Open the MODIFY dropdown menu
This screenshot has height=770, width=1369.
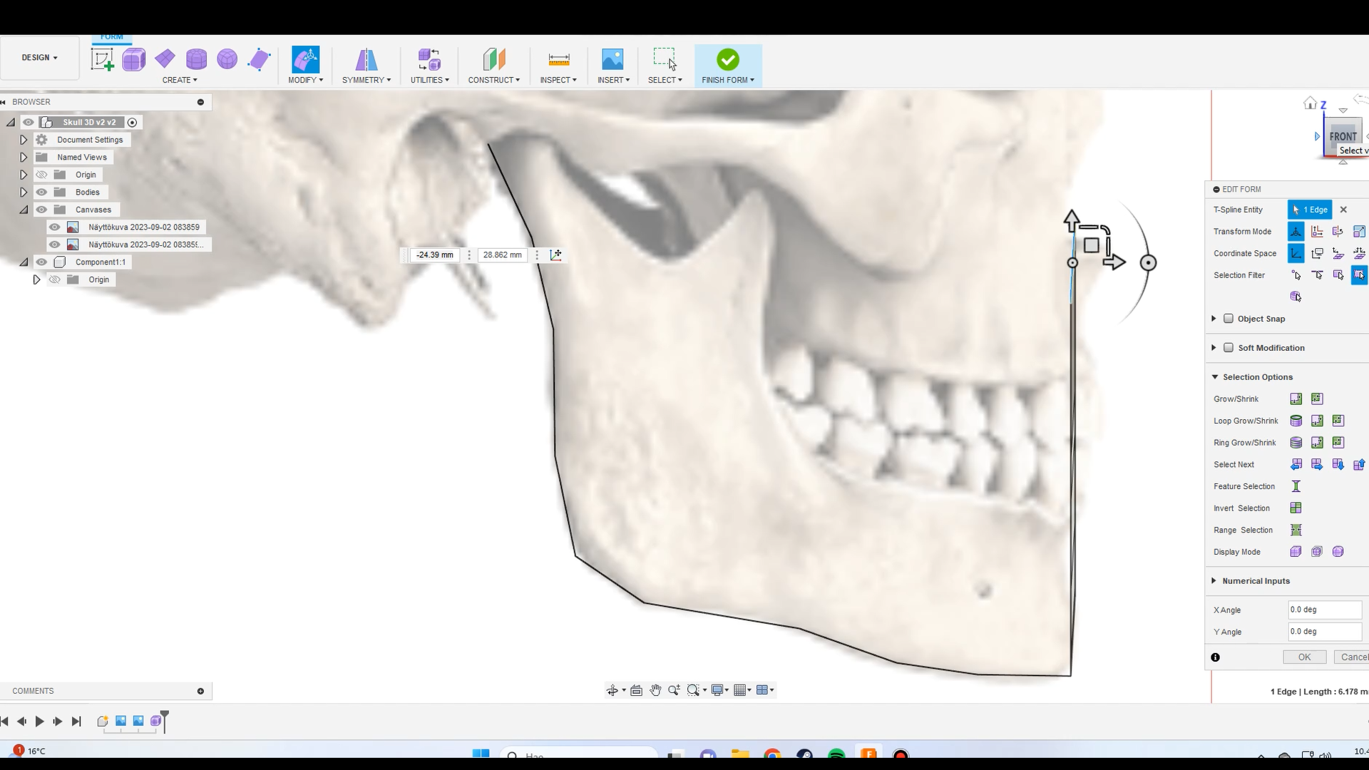coord(305,80)
